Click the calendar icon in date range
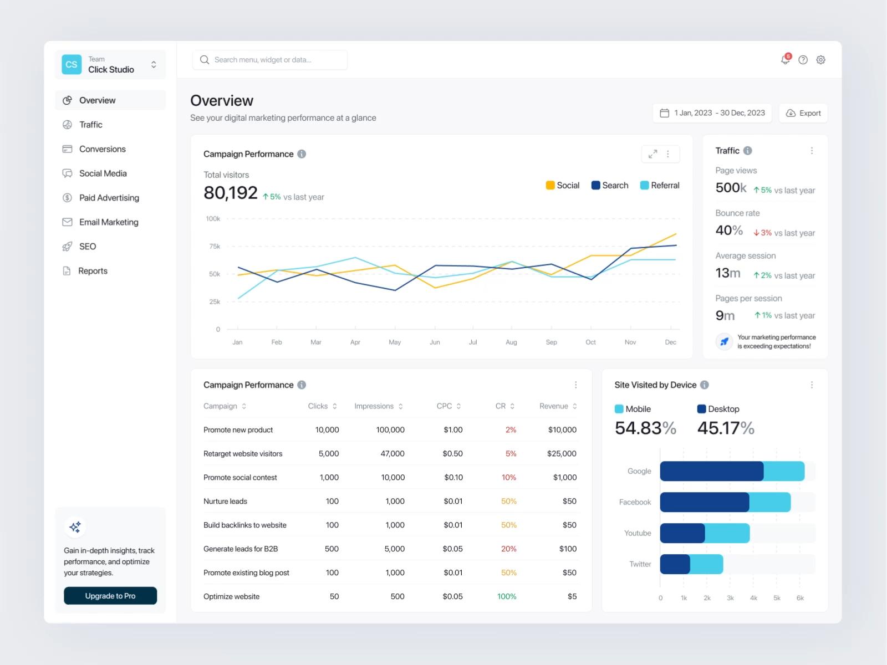887x665 pixels. click(665, 113)
